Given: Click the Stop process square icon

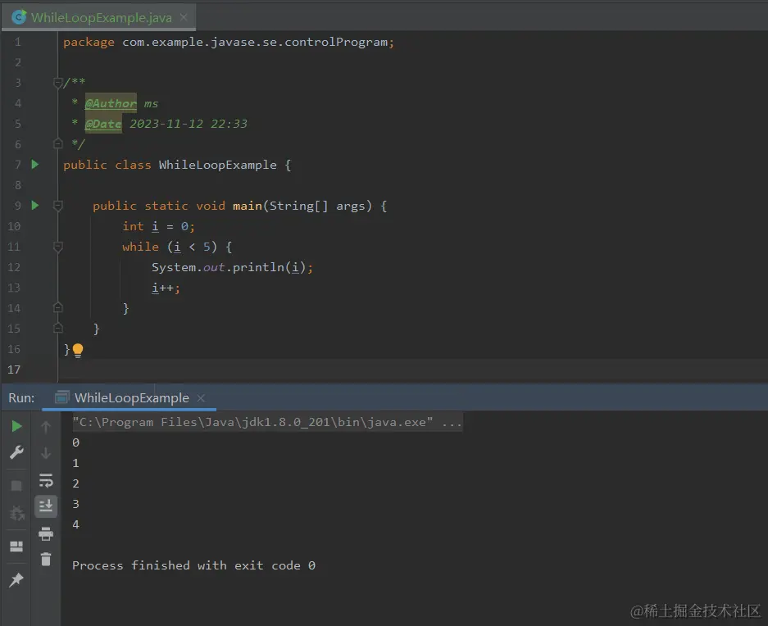Looking at the screenshot, I should [x=16, y=485].
